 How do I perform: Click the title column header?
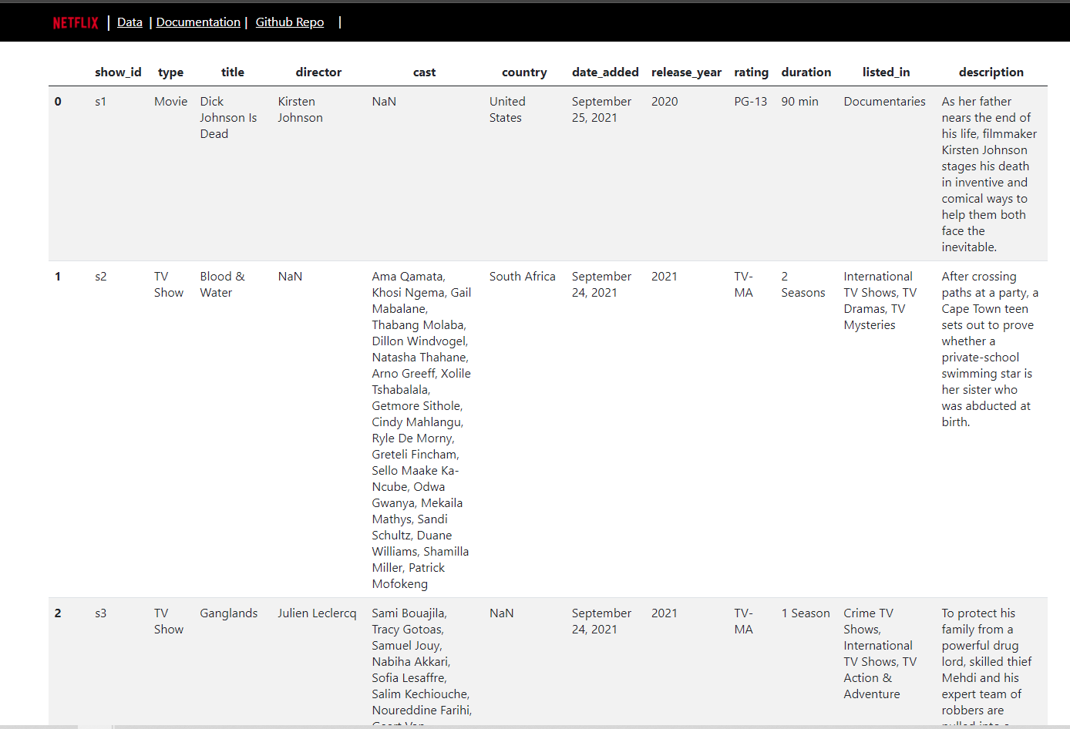233,72
